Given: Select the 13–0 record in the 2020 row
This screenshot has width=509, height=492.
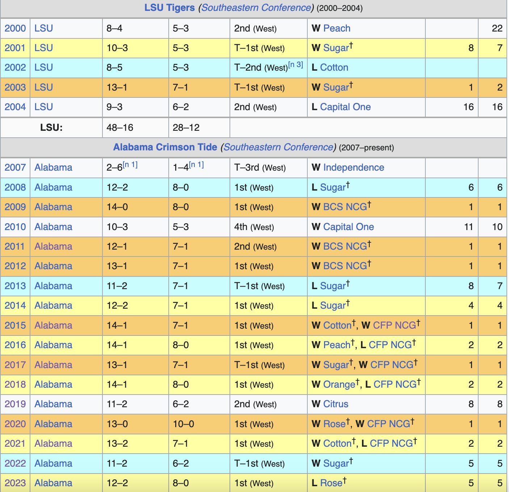Looking at the screenshot, I should coord(117,424).
